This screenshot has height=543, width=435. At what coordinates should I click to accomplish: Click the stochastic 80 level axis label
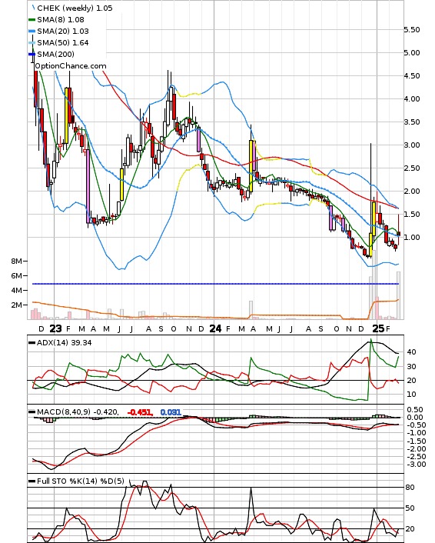(410, 488)
